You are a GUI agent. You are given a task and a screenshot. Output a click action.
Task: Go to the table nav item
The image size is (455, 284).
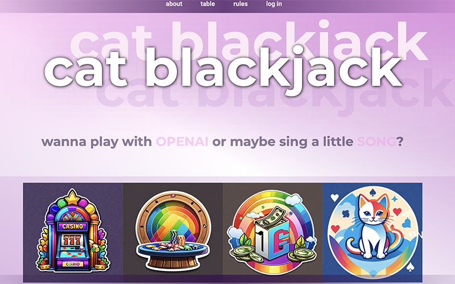coord(208,4)
